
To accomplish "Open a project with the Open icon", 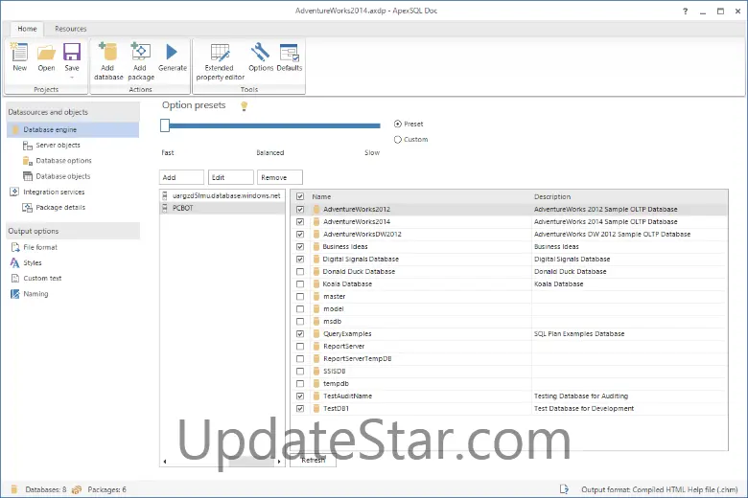I will tap(46, 52).
